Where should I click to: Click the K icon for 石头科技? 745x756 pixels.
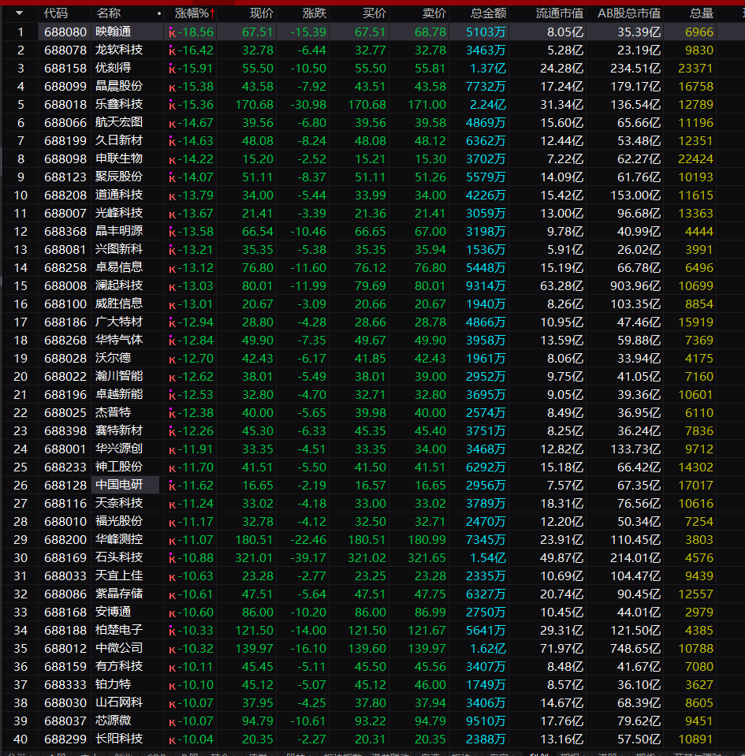click(x=172, y=558)
